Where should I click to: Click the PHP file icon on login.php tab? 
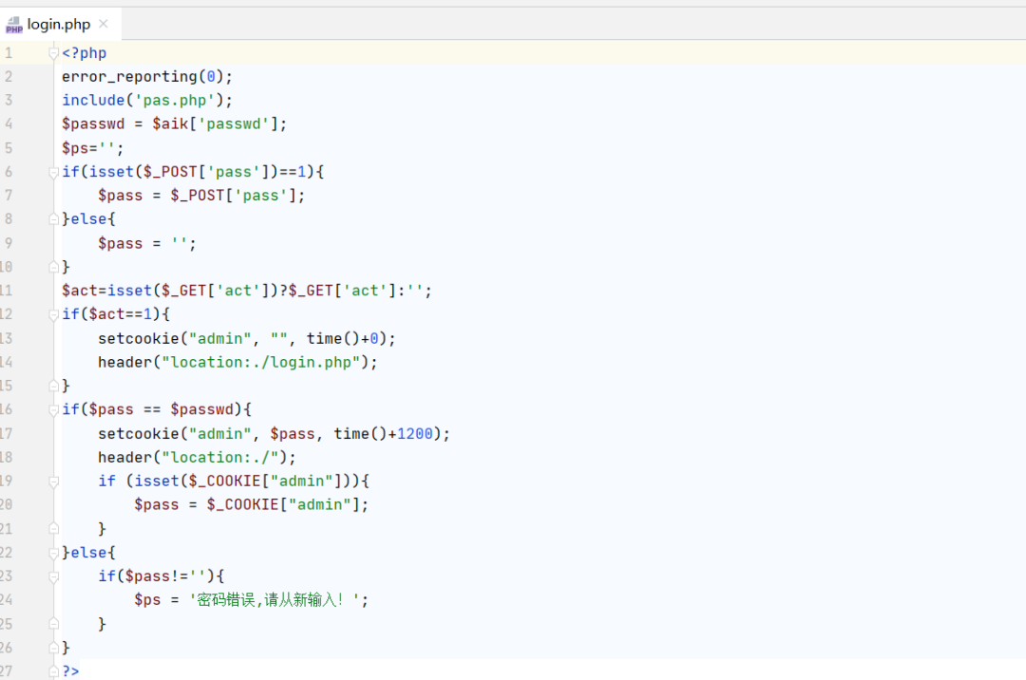pyautogui.click(x=13, y=25)
